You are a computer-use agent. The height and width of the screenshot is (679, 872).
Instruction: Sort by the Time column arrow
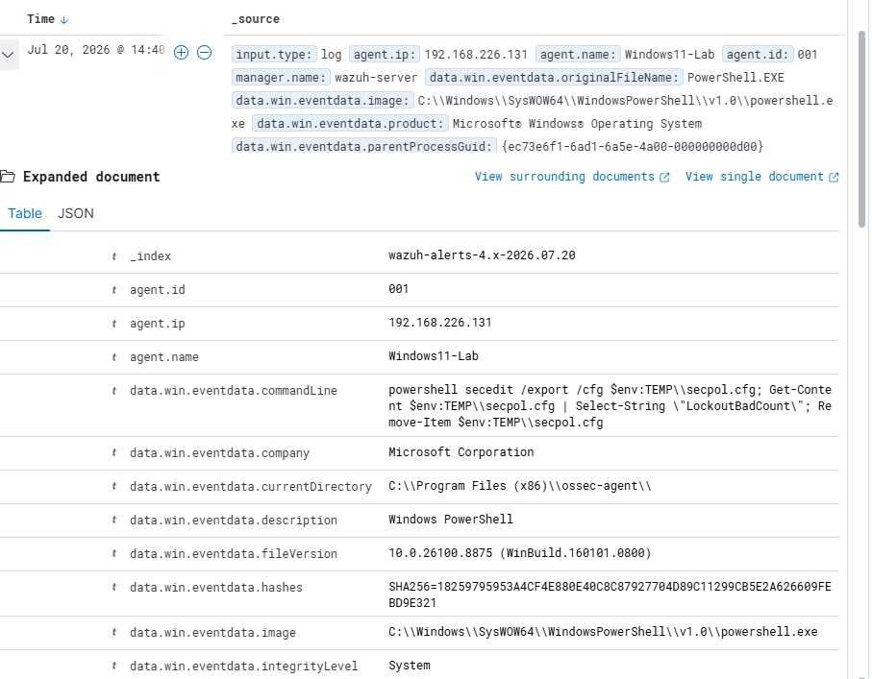(x=64, y=20)
